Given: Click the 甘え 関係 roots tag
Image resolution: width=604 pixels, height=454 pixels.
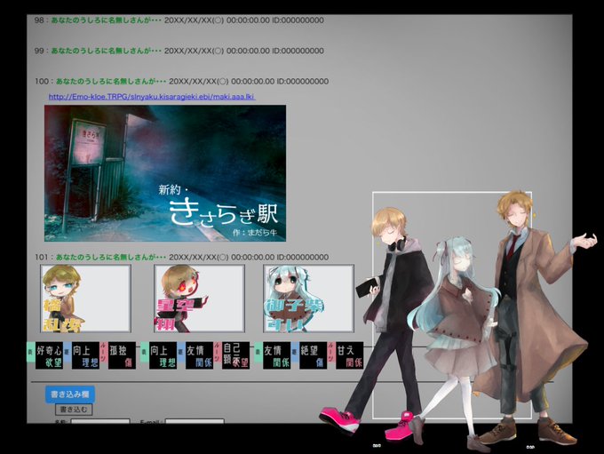Looking at the screenshot, I should click(x=349, y=355).
